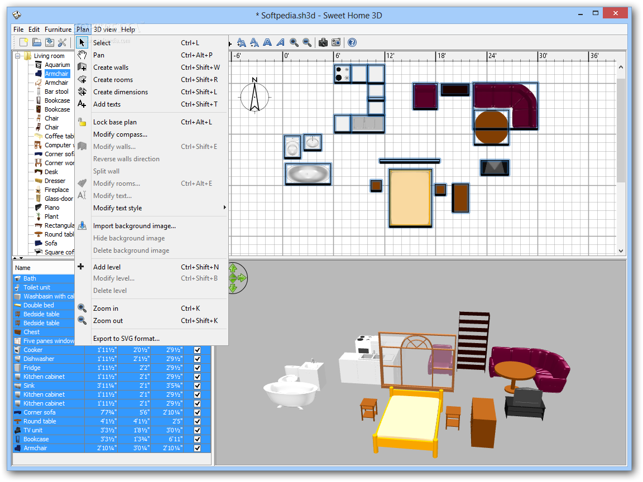
Task: Click plan scrollbar up arrow
Action: click(x=621, y=67)
